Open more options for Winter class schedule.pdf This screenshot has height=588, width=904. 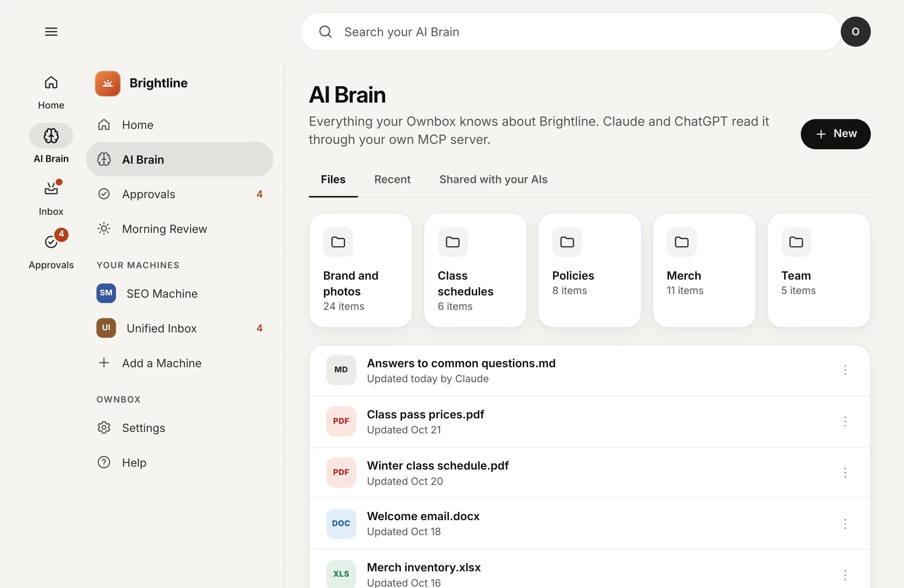[845, 472]
